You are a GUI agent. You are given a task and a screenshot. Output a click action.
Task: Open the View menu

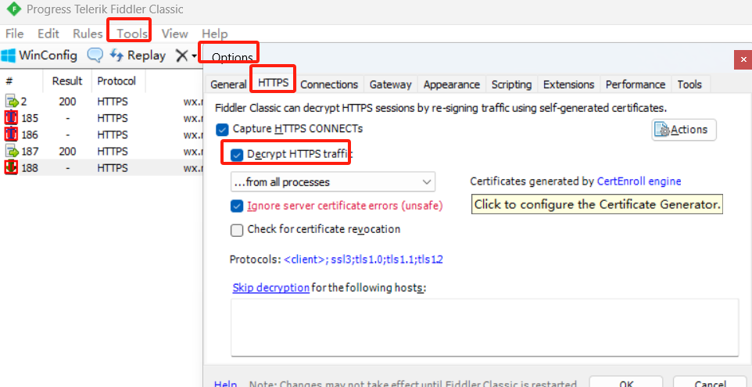174,34
